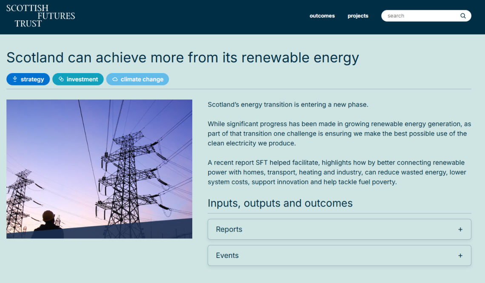Click the page title about renewable energy
485x283 pixels.
coord(183,58)
